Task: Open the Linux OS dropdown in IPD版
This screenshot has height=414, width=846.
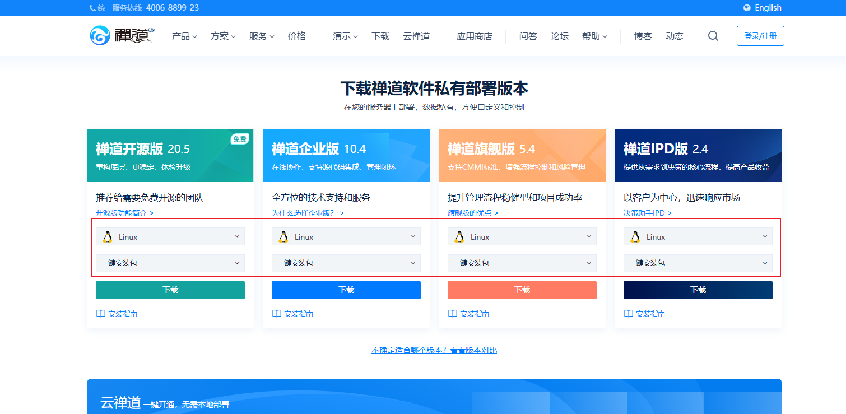Action: [x=698, y=236]
